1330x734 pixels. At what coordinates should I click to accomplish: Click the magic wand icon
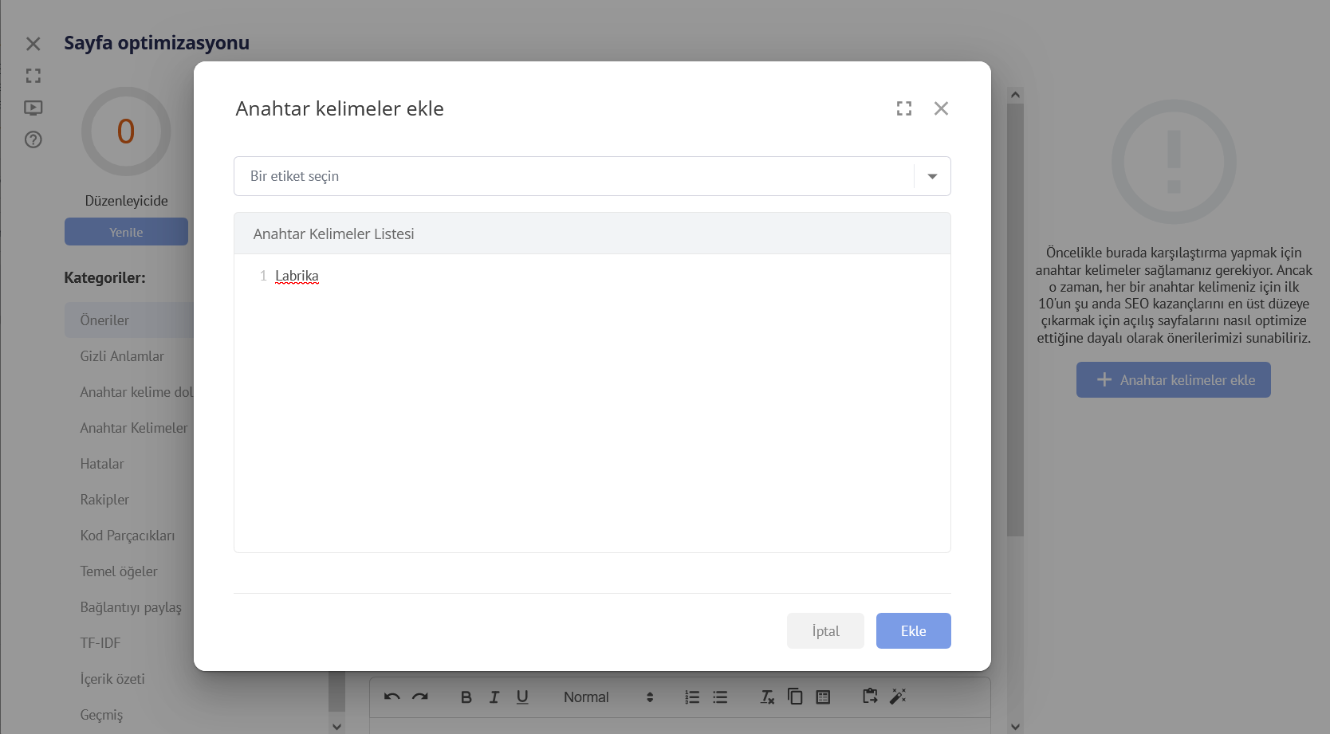(x=898, y=697)
